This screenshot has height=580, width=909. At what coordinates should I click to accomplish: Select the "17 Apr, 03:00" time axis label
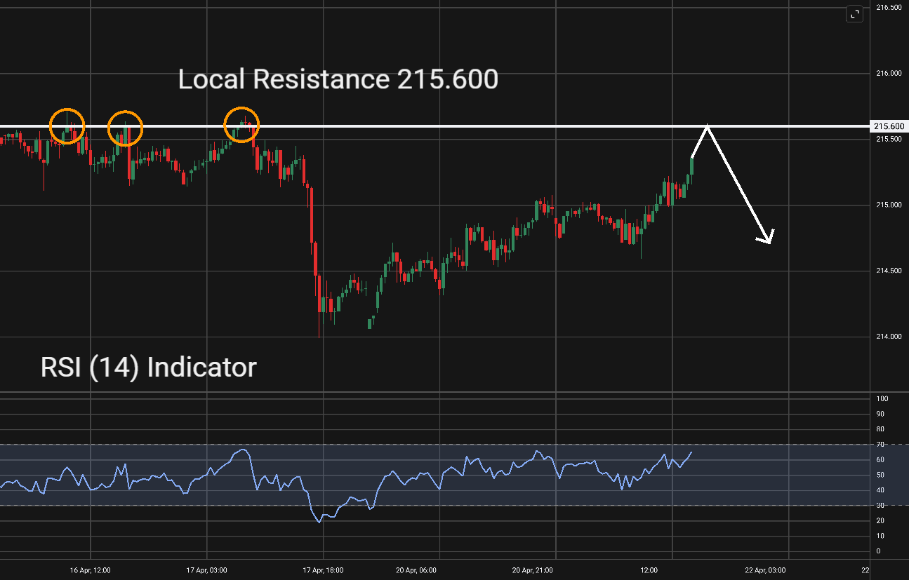point(207,570)
